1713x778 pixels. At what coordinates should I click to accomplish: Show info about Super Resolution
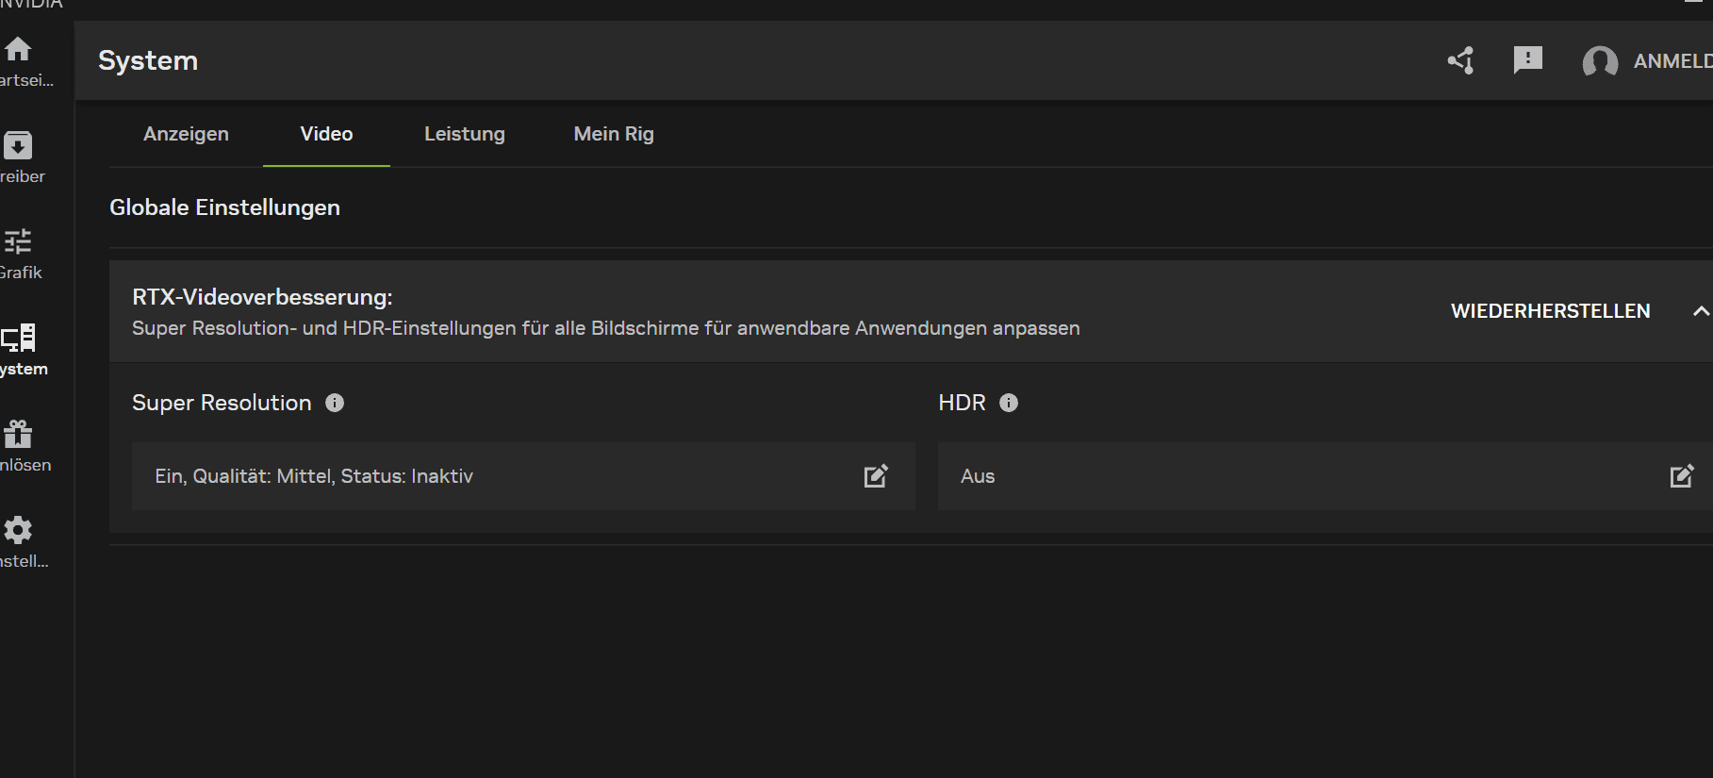[335, 404]
